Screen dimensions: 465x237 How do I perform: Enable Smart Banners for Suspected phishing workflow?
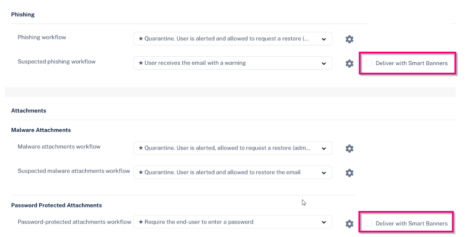369,63
